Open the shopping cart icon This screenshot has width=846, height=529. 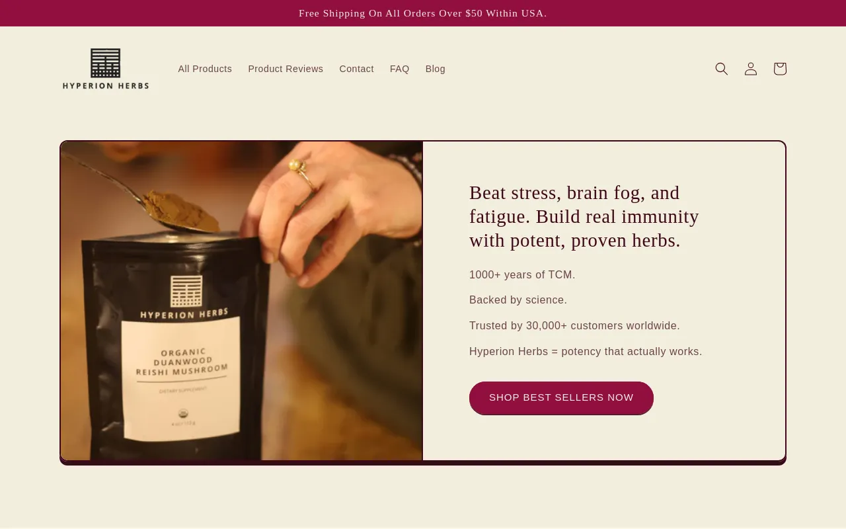(x=780, y=69)
